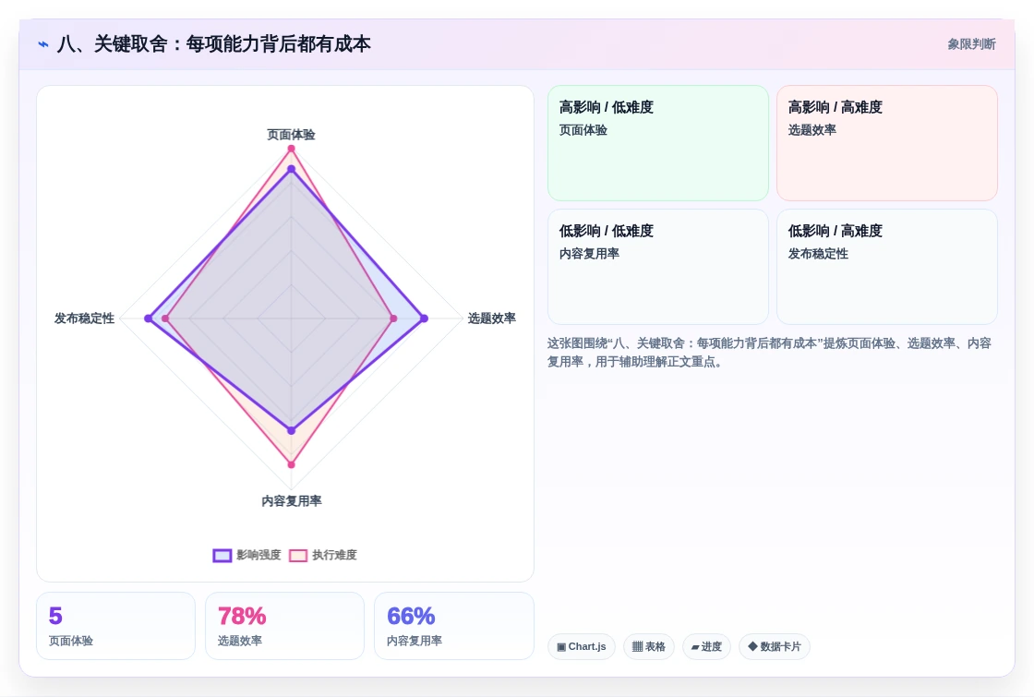Click the 发布稳定性 radar axis label
Screen dimensions: 1034x697
point(84,318)
